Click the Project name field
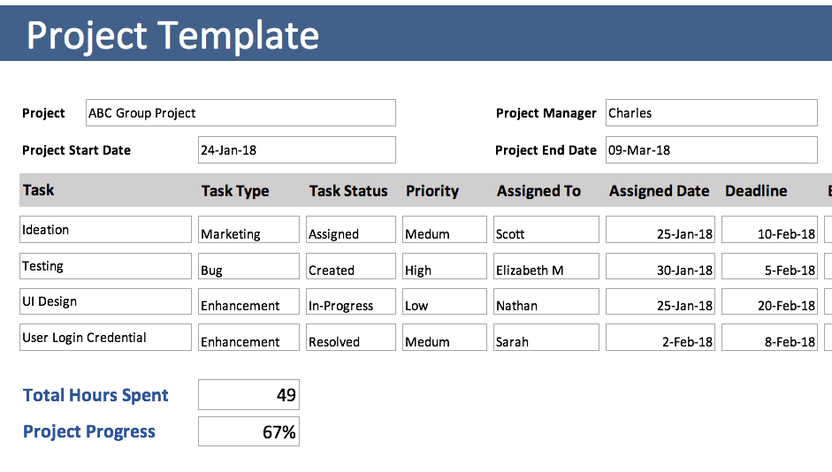This screenshot has height=472, width=832. coord(240,113)
